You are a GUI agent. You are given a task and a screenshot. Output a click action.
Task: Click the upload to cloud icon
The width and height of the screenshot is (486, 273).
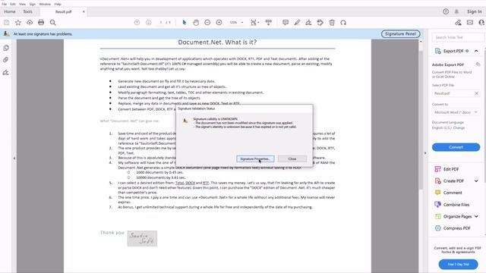click(30, 23)
